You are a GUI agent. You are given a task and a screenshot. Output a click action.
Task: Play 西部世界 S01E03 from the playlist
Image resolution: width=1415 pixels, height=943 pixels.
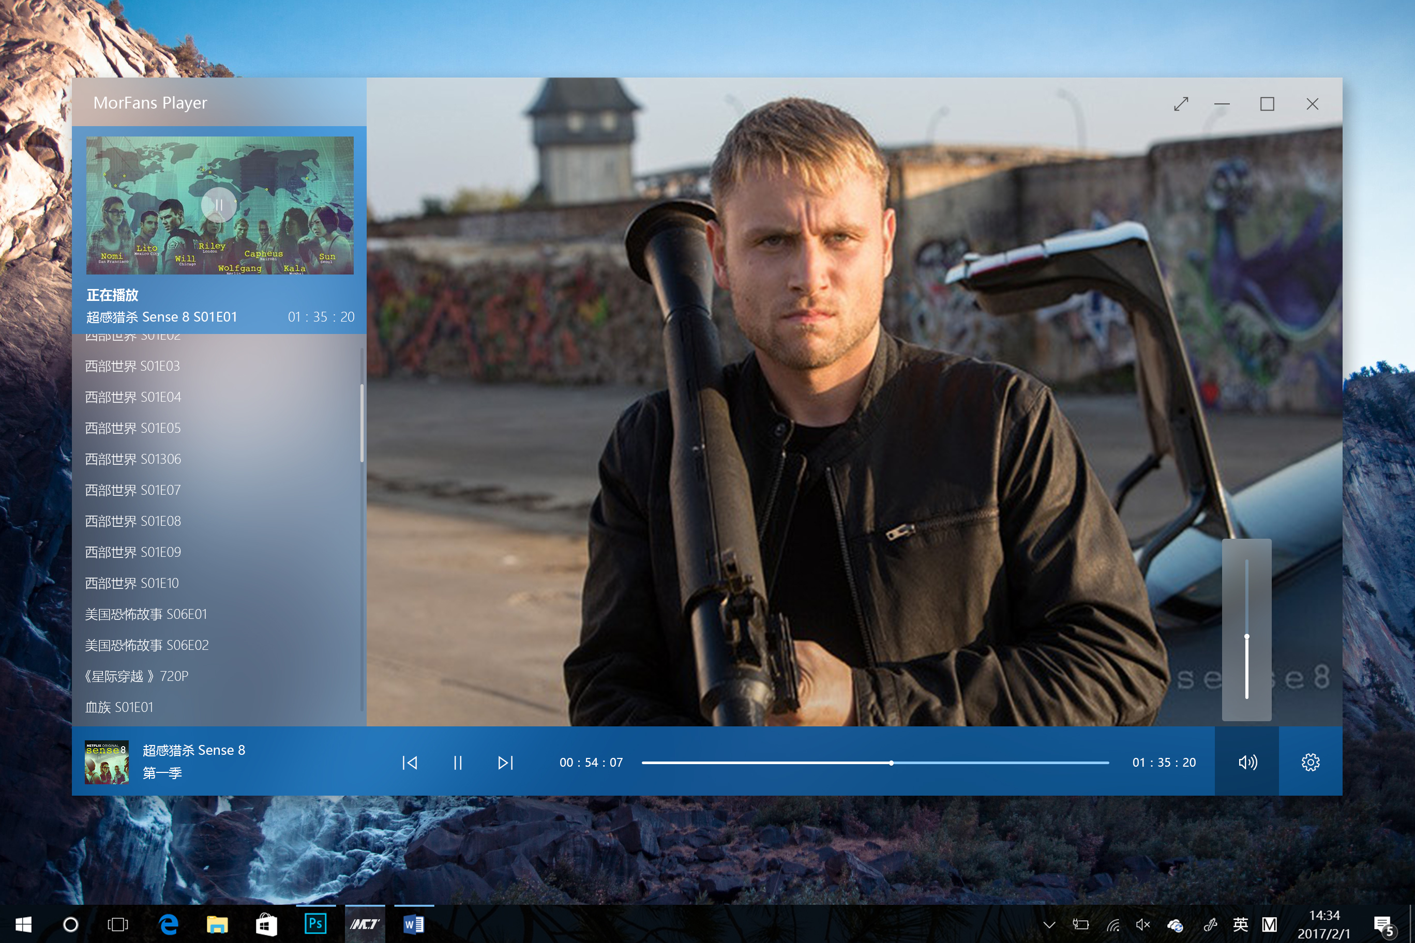click(x=132, y=366)
